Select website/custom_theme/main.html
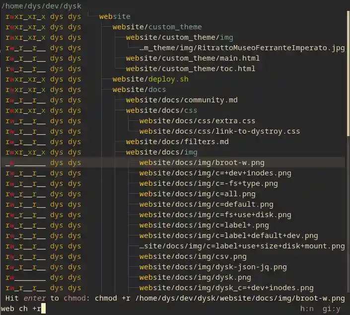 click(193, 58)
